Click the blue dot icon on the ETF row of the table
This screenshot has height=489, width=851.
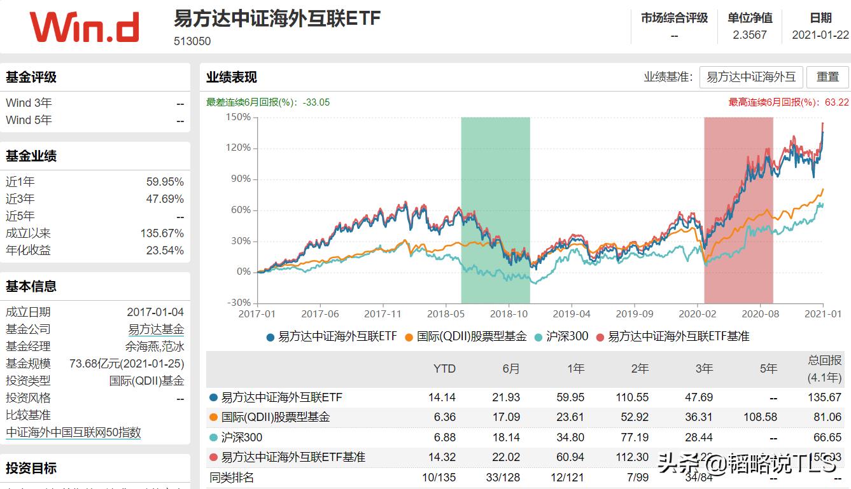click(x=215, y=397)
